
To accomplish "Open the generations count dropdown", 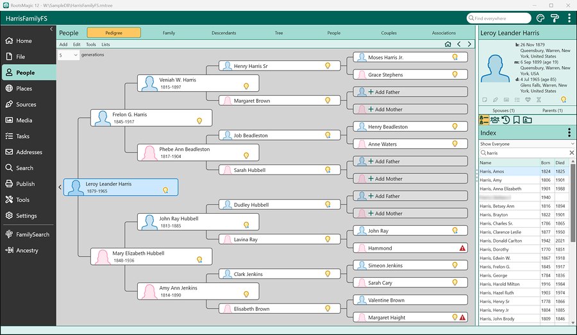I will (x=69, y=55).
